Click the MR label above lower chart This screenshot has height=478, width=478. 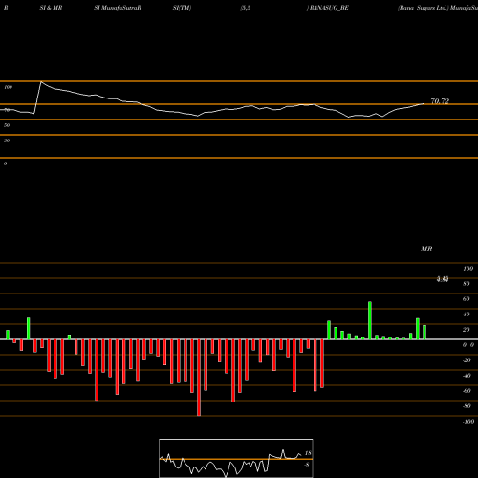(x=426, y=249)
